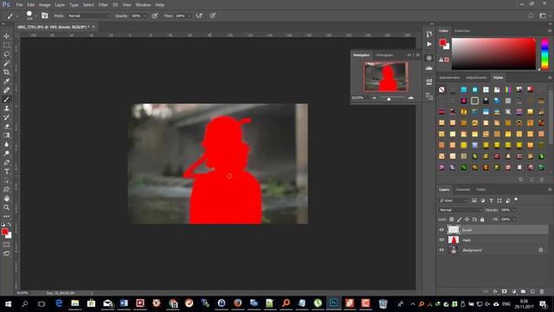The image size is (554, 312).
Task: Open the Image menu
Action: (x=44, y=5)
